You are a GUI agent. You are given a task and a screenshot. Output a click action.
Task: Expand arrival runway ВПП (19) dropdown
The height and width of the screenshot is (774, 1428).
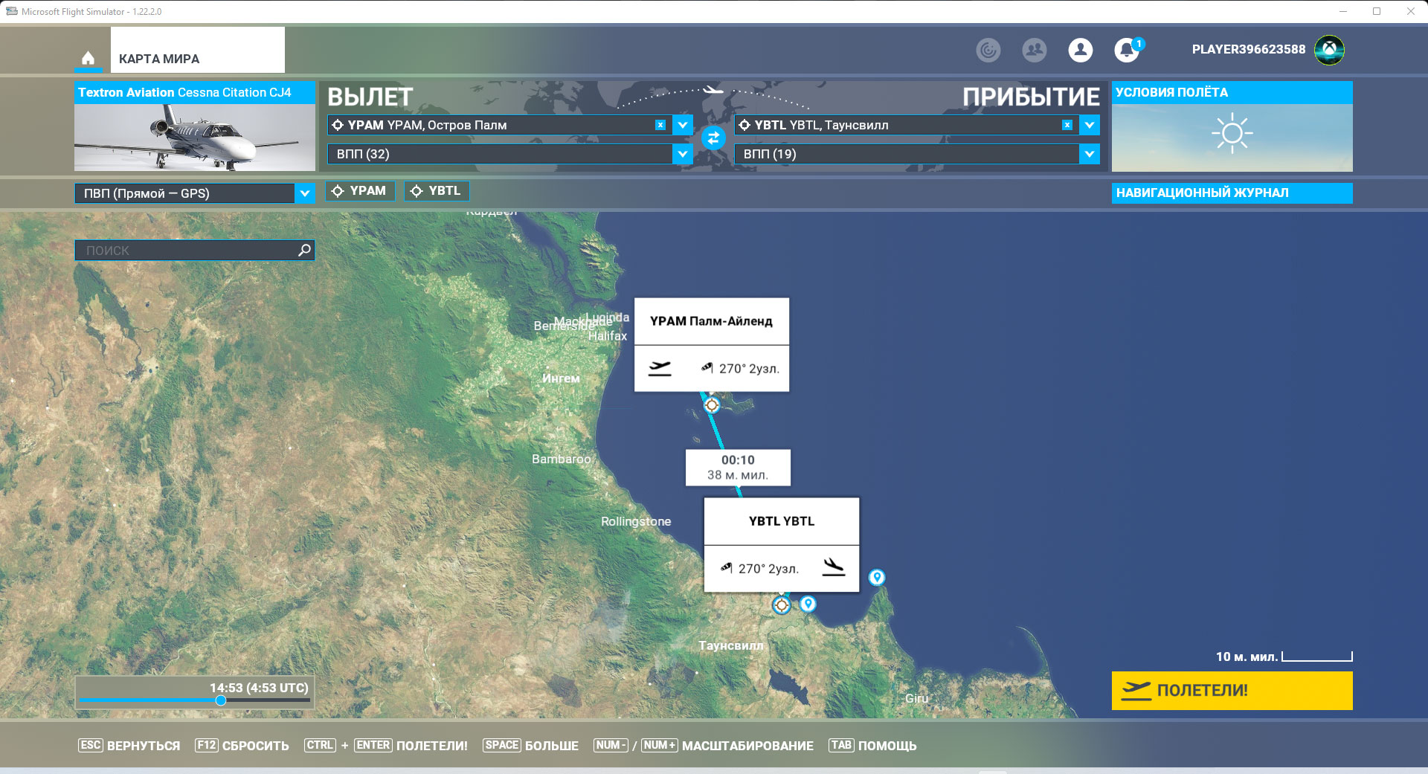[x=1090, y=154]
